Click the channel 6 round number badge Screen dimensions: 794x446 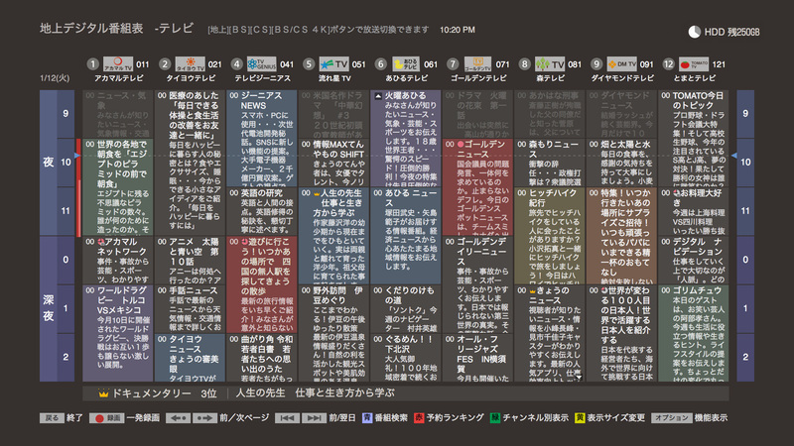pos(381,64)
